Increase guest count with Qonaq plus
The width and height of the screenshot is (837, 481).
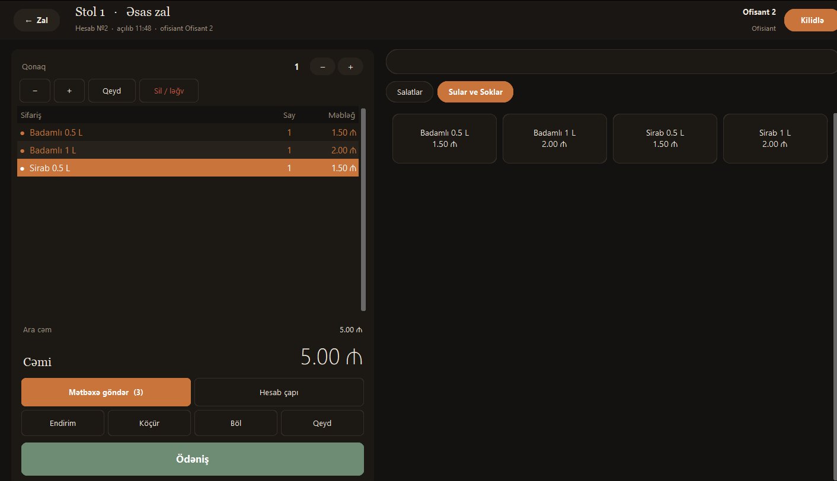[x=350, y=67]
